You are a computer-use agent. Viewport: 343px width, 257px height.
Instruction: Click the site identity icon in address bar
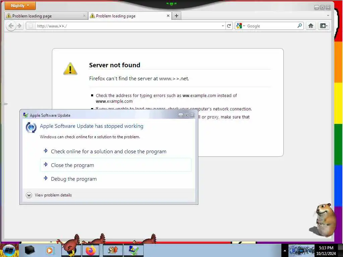click(31, 26)
